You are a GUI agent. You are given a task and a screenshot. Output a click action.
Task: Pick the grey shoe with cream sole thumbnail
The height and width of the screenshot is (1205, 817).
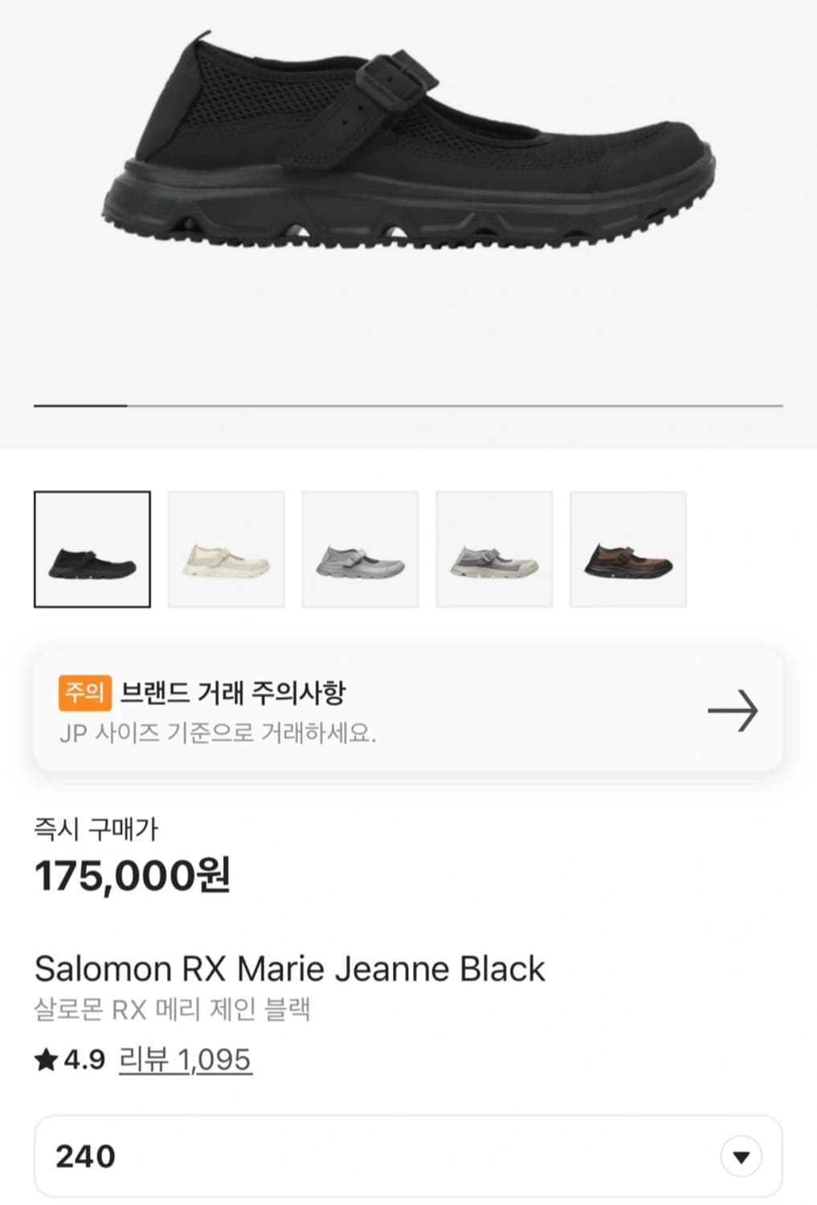tap(494, 549)
